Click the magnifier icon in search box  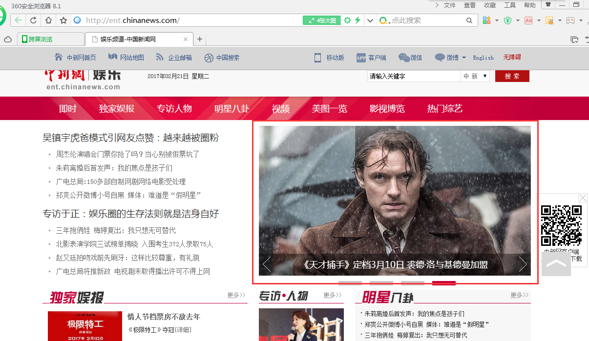469,20
